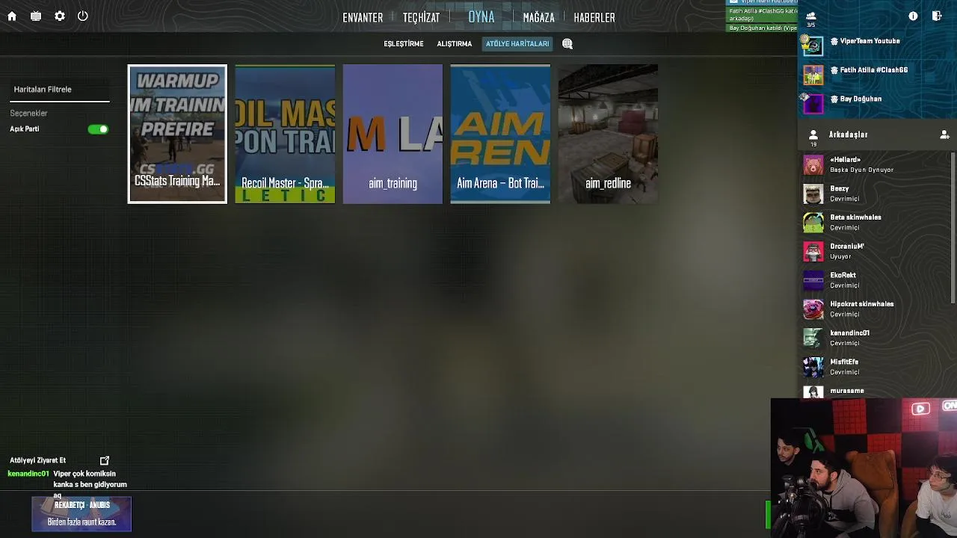Go to the home screen icon
The image size is (957, 538).
pyautogui.click(x=12, y=16)
